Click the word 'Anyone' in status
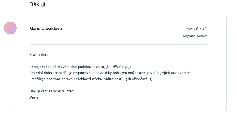 [188, 36]
